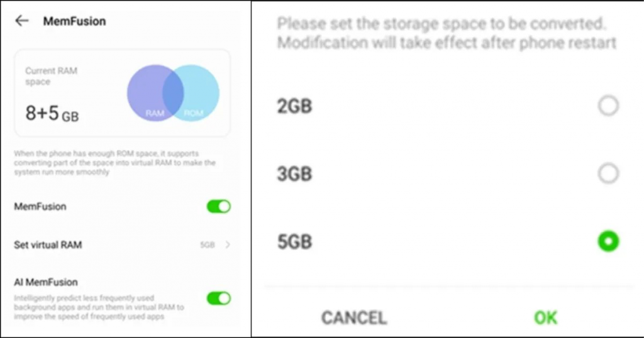This screenshot has width=644, height=338.
Task: Click the purple RAM circle
Action: (146, 93)
